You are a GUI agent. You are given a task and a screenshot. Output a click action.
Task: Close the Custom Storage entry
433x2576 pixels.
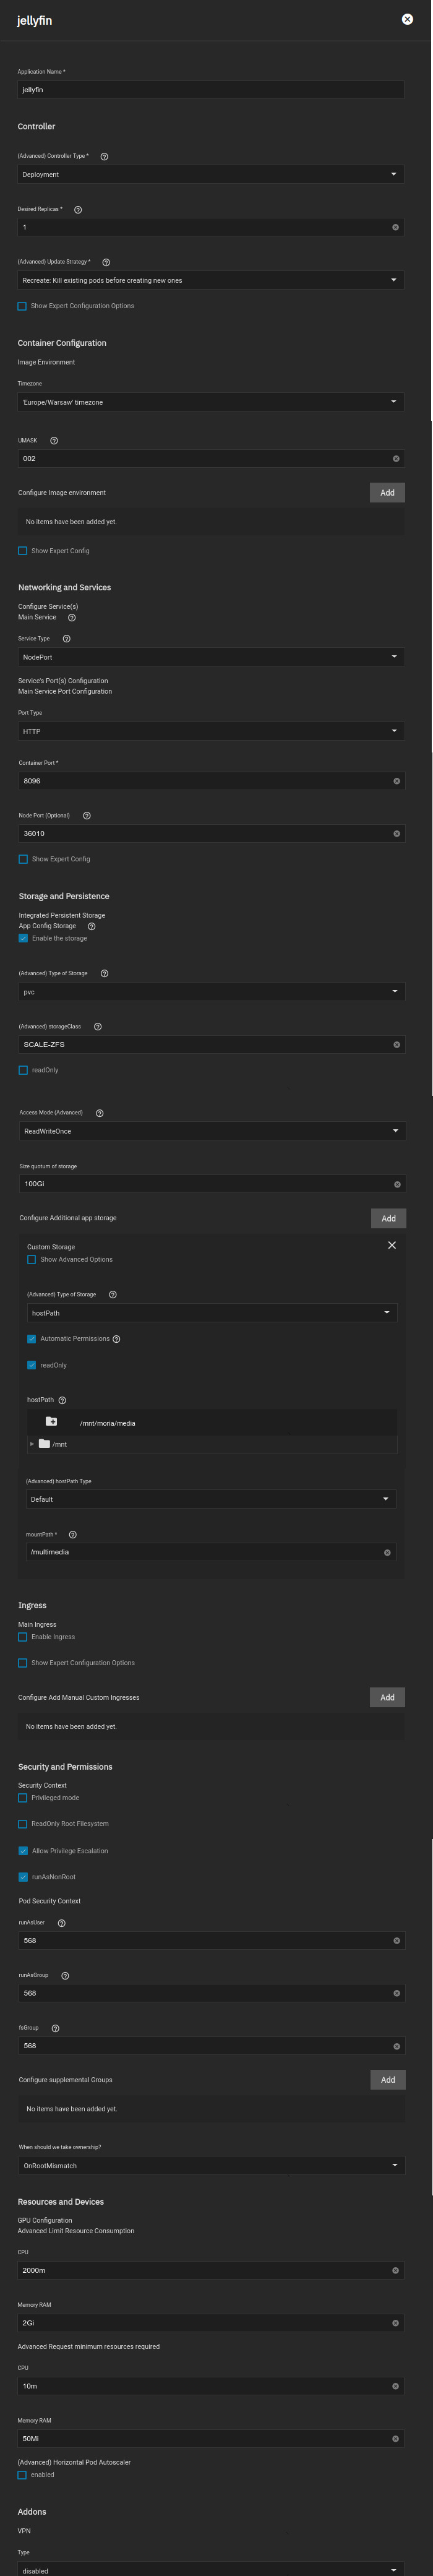point(391,1245)
